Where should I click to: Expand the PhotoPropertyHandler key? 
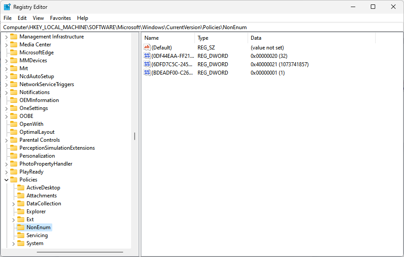(7, 164)
